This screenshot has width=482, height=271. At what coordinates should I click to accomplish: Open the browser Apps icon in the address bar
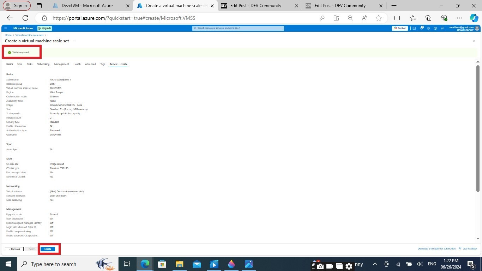pos(336,18)
